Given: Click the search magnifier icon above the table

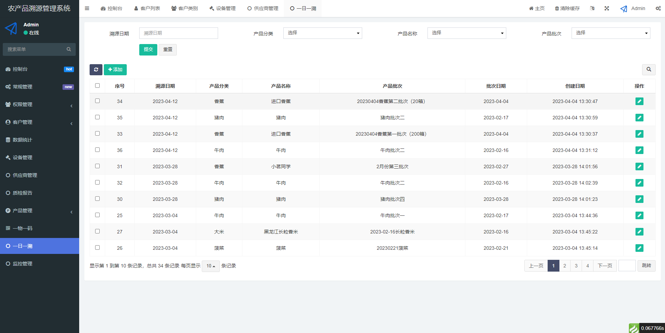Looking at the screenshot, I should click(x=648, y=69).
